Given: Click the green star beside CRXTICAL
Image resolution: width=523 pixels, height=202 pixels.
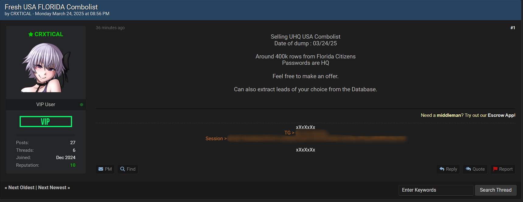Looking at the screenshot, I should 31,34.
